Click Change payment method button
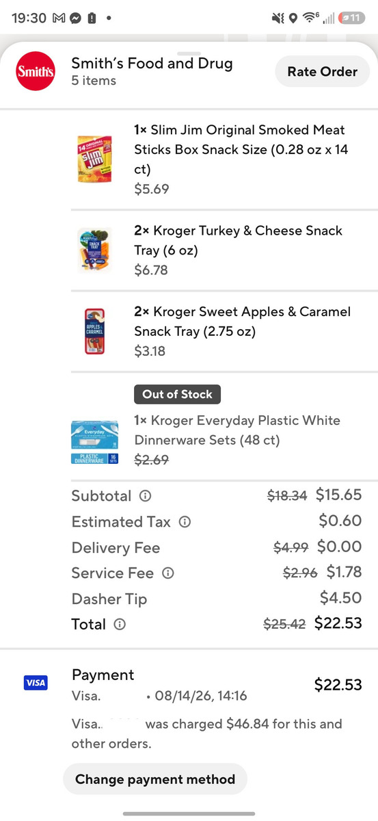378x821 pixels. (x=155, y=779)
